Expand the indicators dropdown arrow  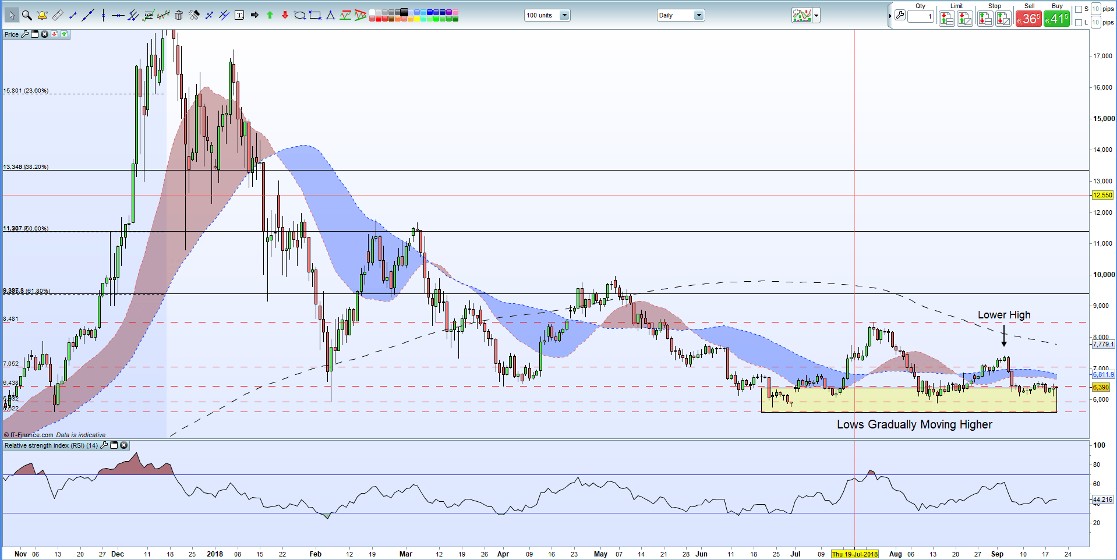[816, 15]
